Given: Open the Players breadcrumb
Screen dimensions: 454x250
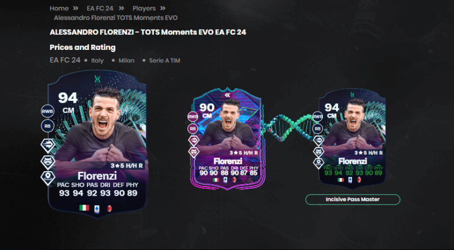Looking at the screenshot, I should [x=144, y=9].
